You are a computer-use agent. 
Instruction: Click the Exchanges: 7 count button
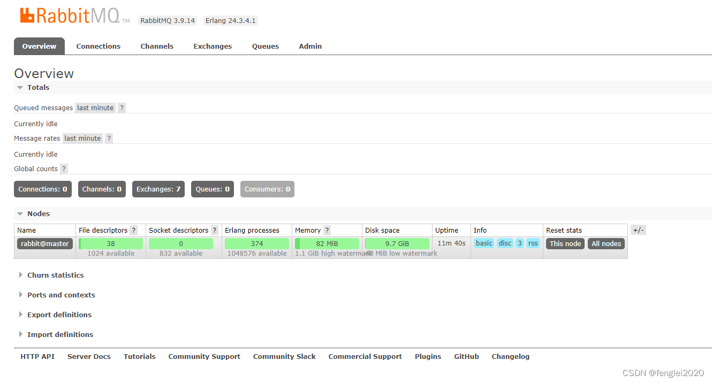[x=158, y=189]
